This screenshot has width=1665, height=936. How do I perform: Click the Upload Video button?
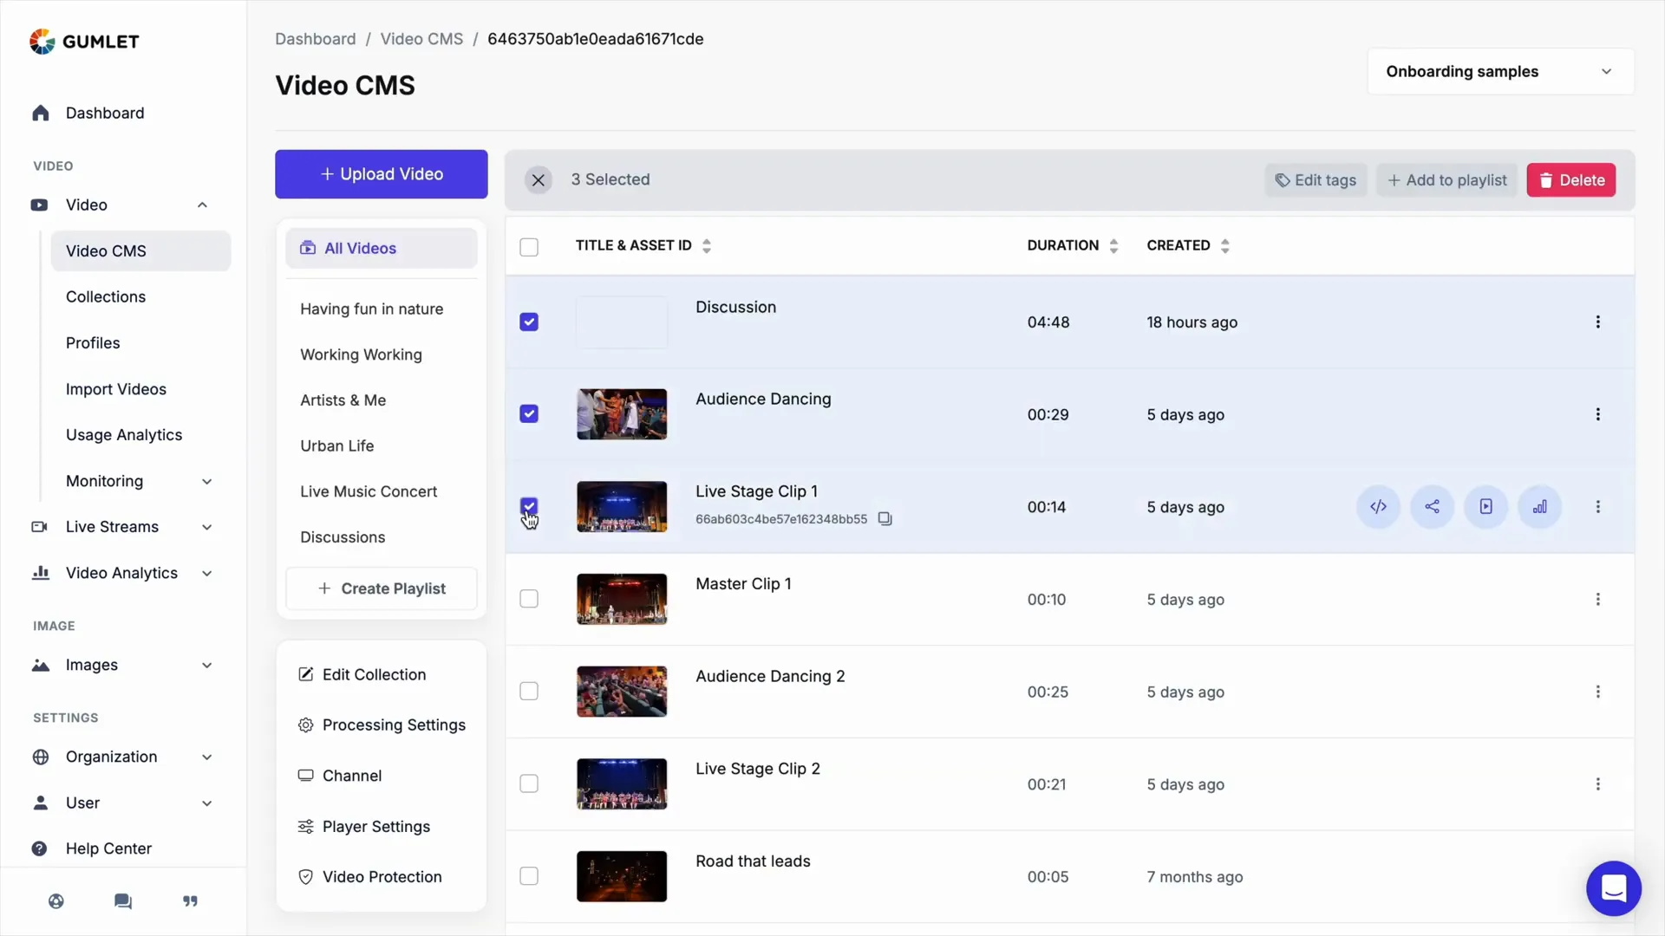point(381,173)
